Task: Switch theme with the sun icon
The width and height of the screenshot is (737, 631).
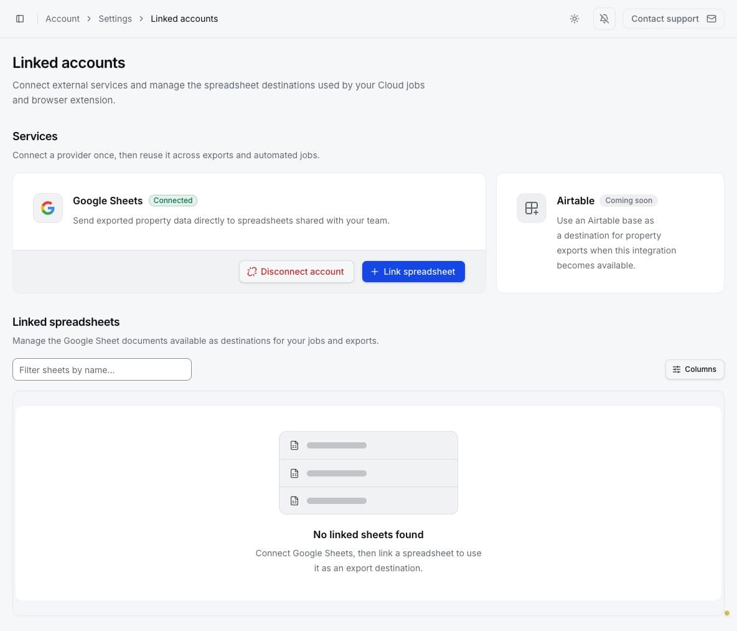Action: click(575, 19)
